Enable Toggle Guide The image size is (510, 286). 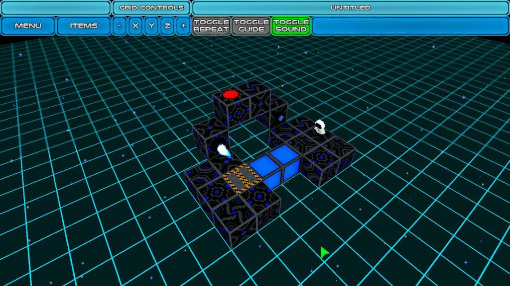[251, 25]
